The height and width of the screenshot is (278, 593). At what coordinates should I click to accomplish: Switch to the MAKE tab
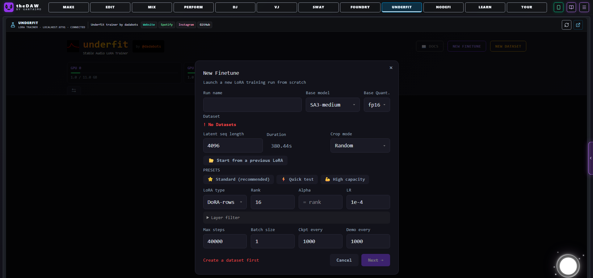pos(69,7)
